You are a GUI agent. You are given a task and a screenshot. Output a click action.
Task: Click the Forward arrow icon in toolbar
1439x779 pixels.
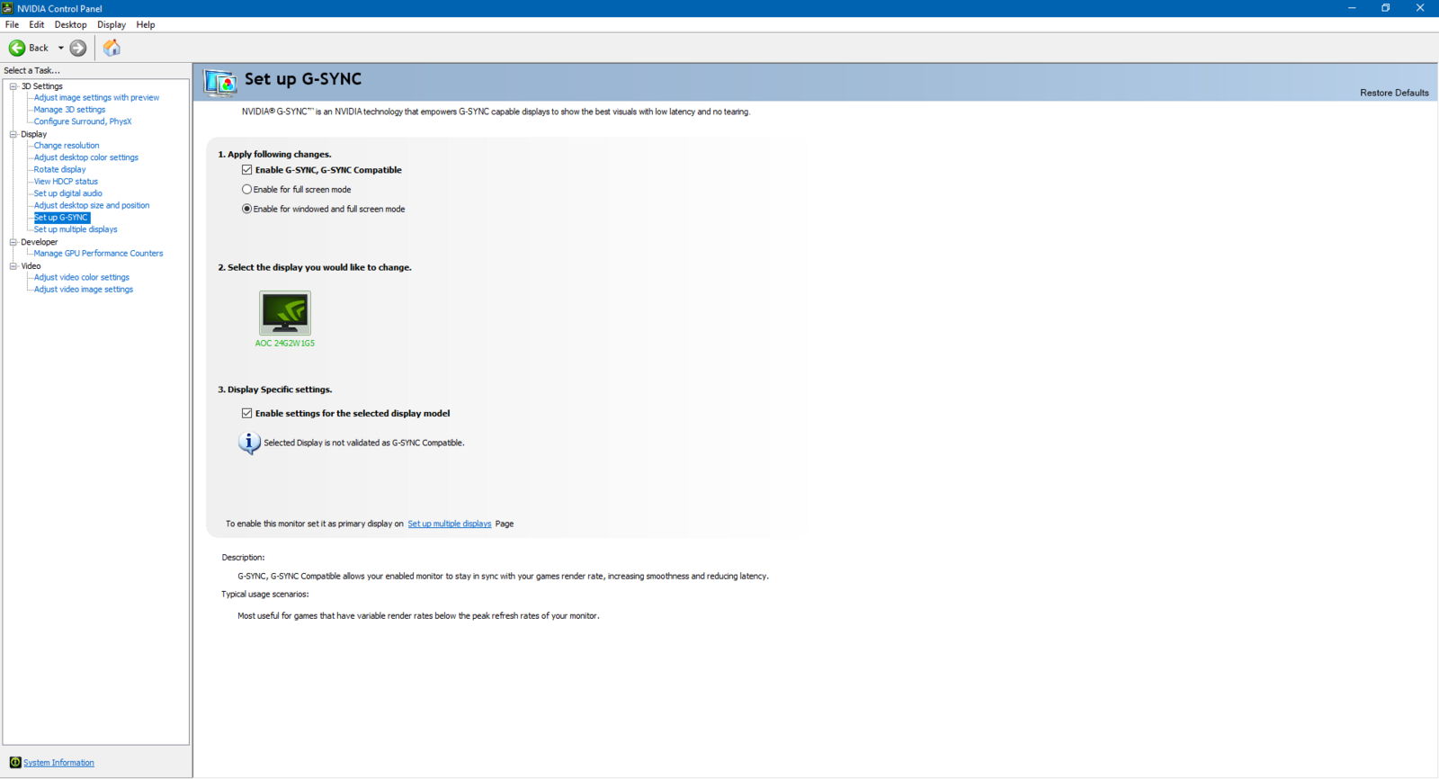(78, 48)
